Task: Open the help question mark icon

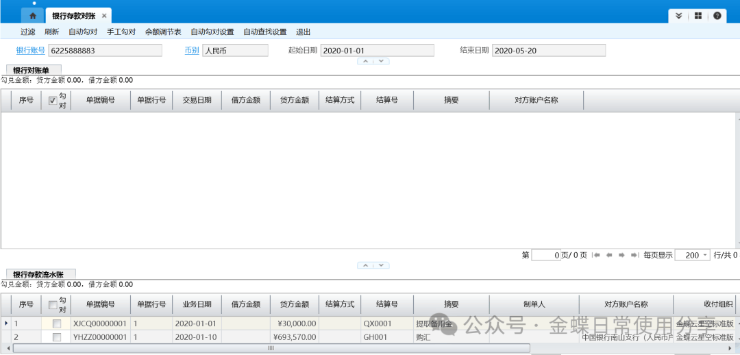Action: point(717,16)
